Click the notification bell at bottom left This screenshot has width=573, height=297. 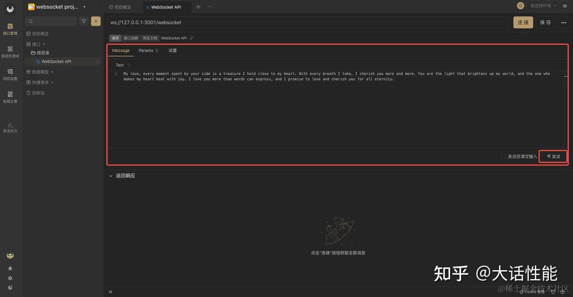[x=10, y=268]
